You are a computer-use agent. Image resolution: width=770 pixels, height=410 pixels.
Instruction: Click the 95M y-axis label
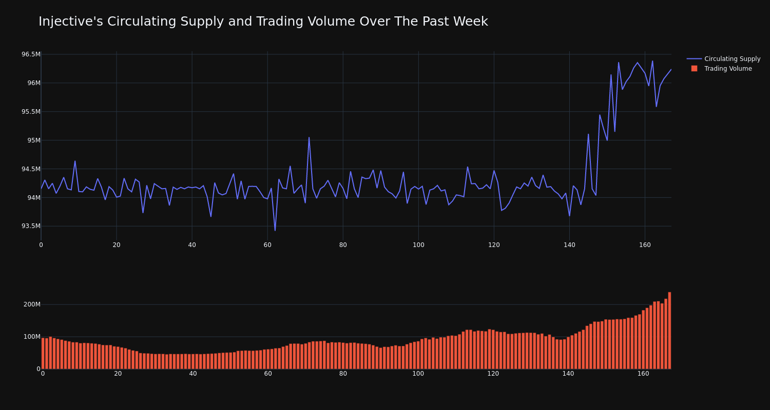tap(34, 140)
